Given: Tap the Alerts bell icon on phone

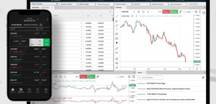Looking at the screenshot, I should tap(38, 90).
